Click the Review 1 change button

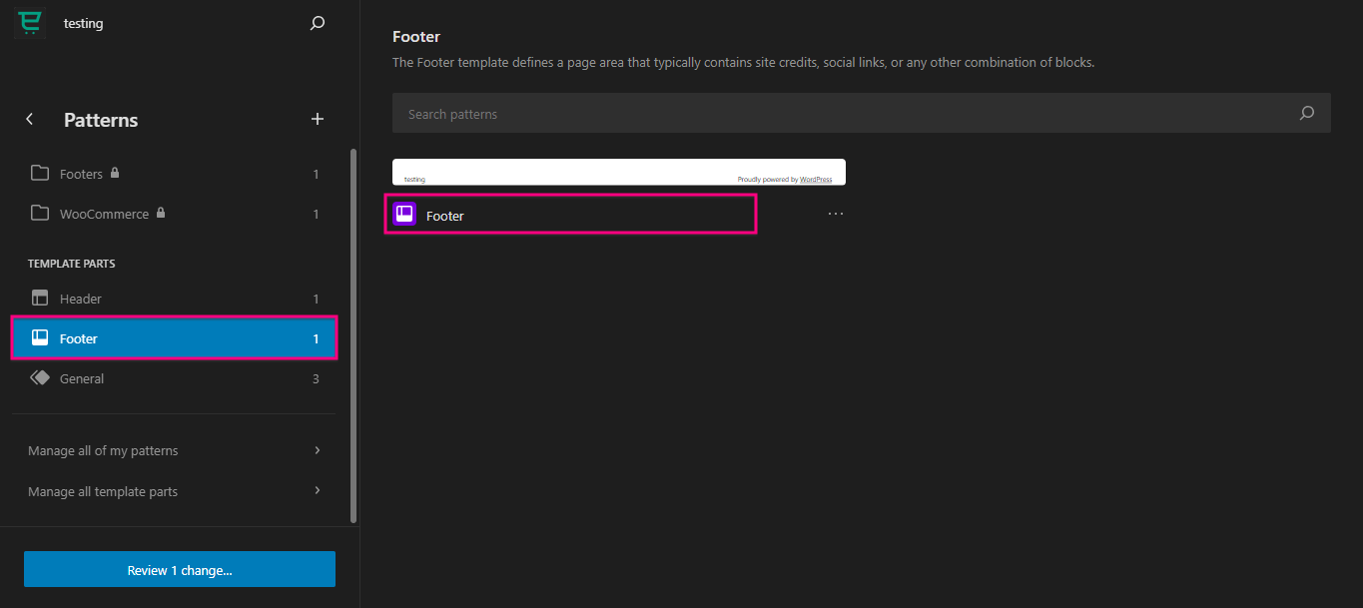coord(180,569)
